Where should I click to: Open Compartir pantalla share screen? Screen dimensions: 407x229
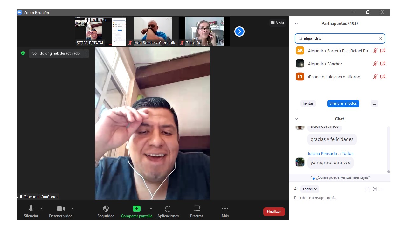pyautogui.click(x=136, y=209)
